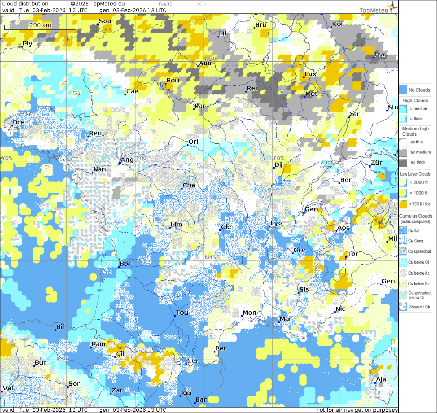Click the Luxembourg marker labeled Lux
This screenshot has width=437, height=413.
coord(303,77)
